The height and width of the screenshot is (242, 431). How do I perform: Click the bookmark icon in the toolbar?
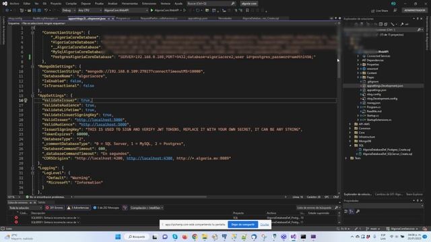point(247,11)
